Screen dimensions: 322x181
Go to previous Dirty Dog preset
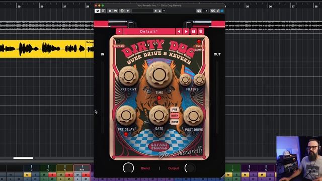pyautogui.click(x=179, y=31)
